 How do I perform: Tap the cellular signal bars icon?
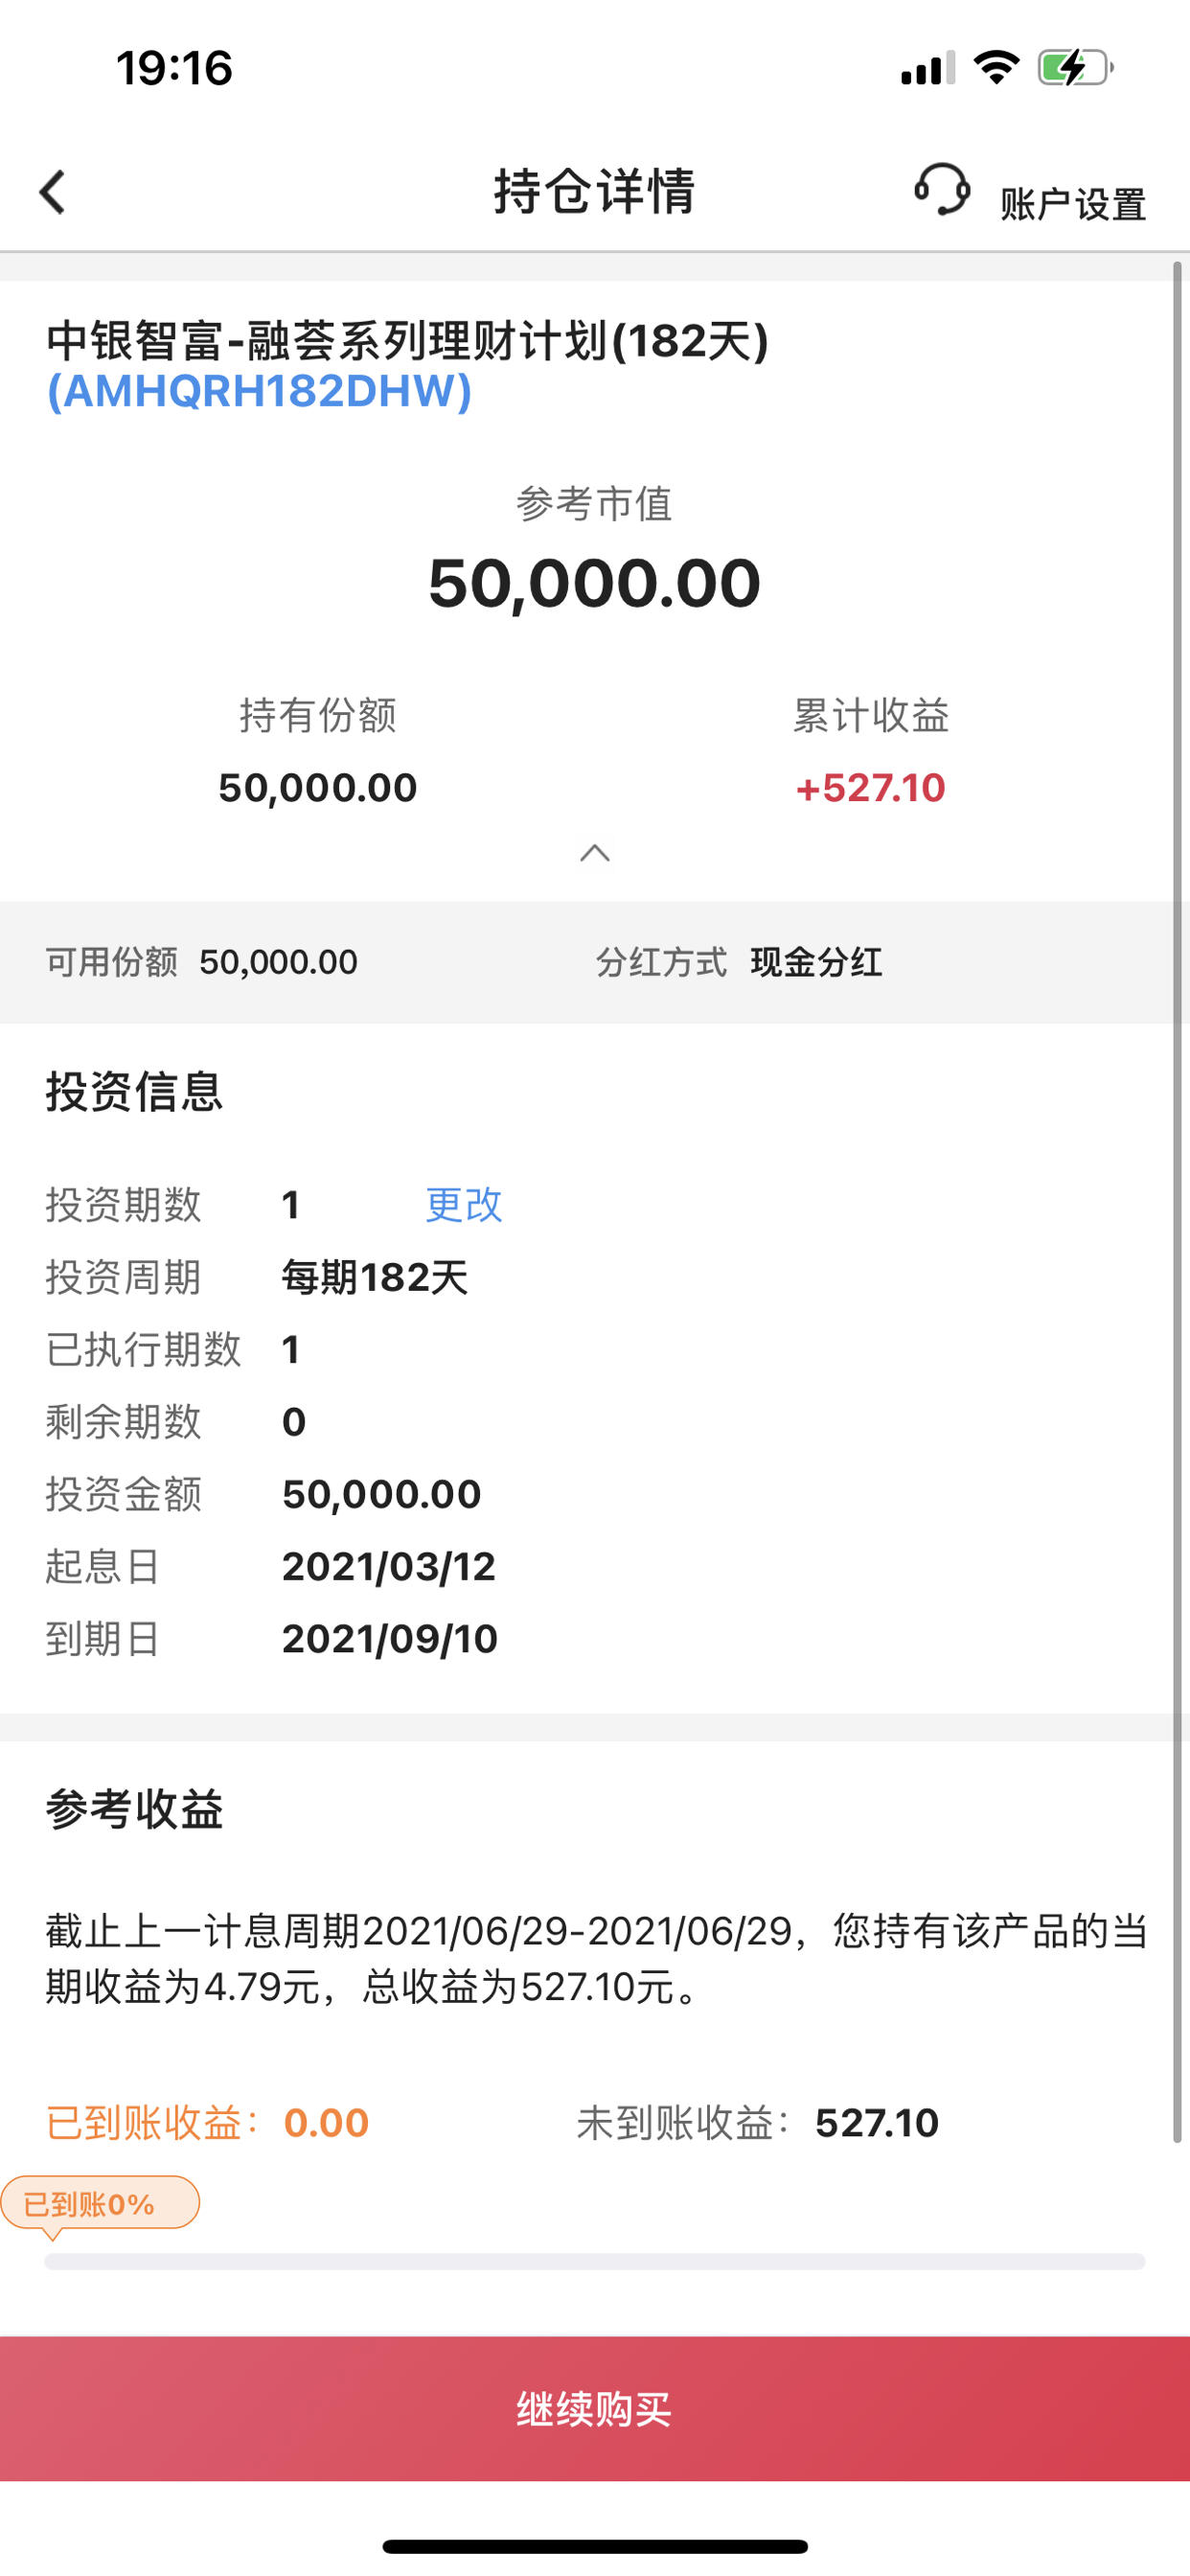(927, 69)
